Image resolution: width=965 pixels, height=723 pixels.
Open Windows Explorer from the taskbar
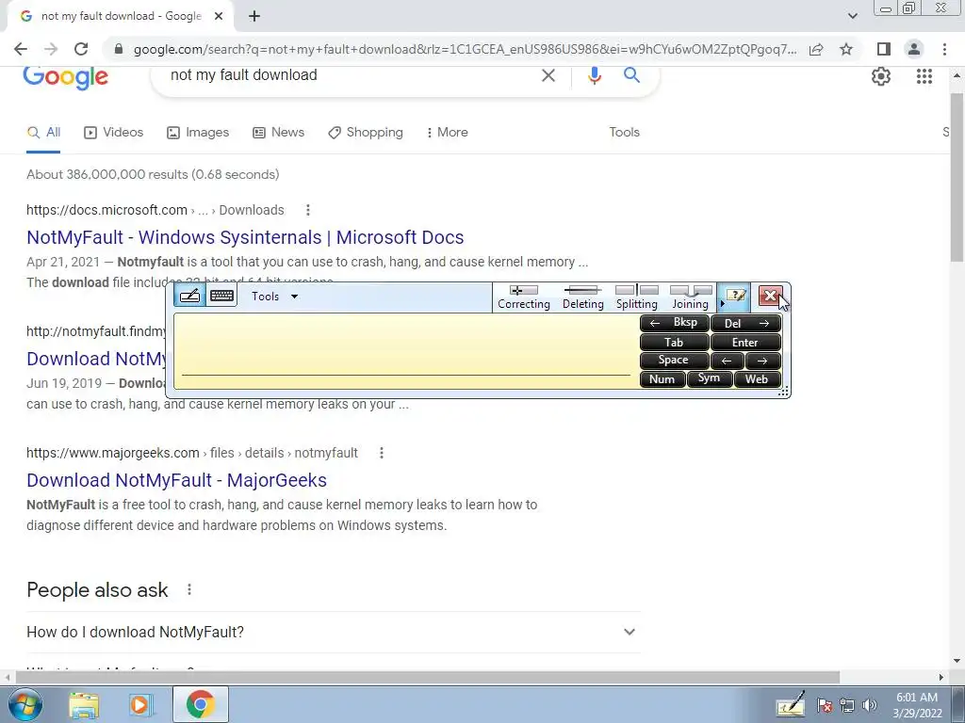[x=84, y=704]
